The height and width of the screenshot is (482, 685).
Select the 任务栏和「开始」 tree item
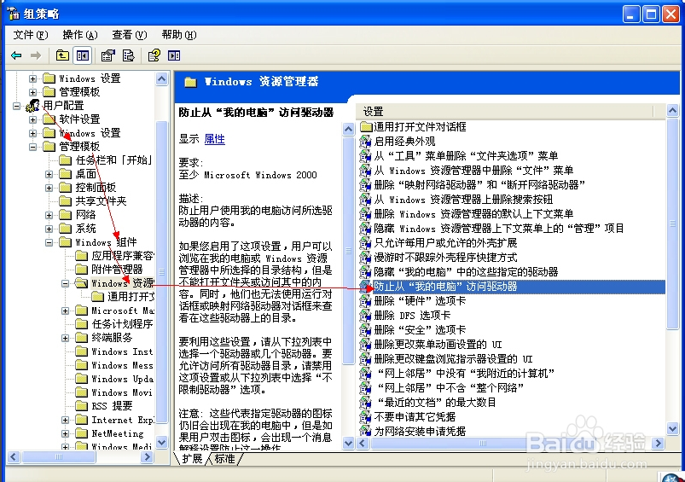(x=113, y=160)
